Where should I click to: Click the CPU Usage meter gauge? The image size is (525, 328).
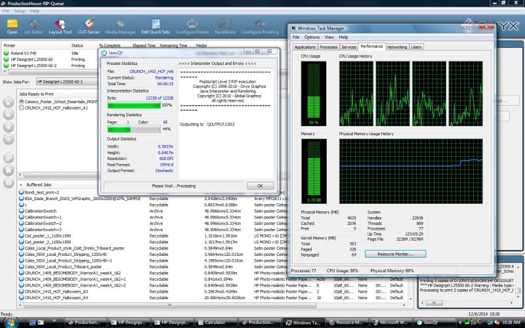314,94
